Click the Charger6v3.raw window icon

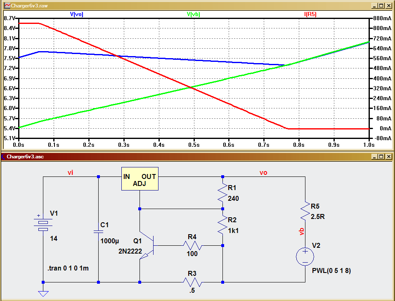pyautogui.click(x=7, y=5)
